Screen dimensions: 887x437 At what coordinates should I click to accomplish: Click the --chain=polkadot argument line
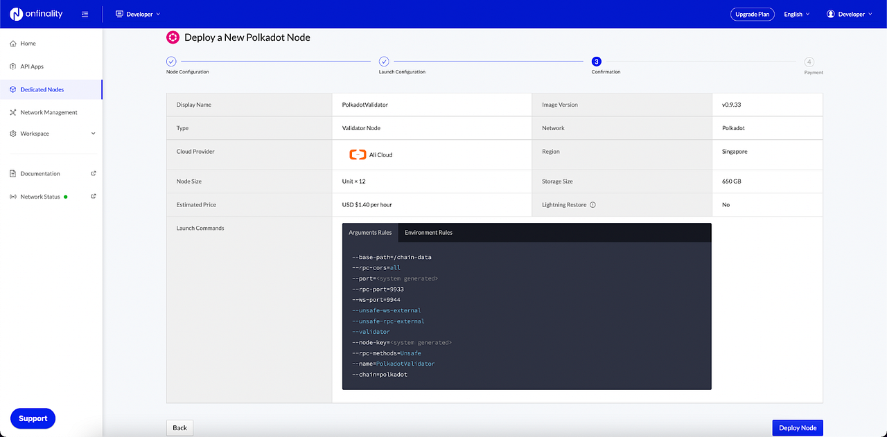[380, 375]
